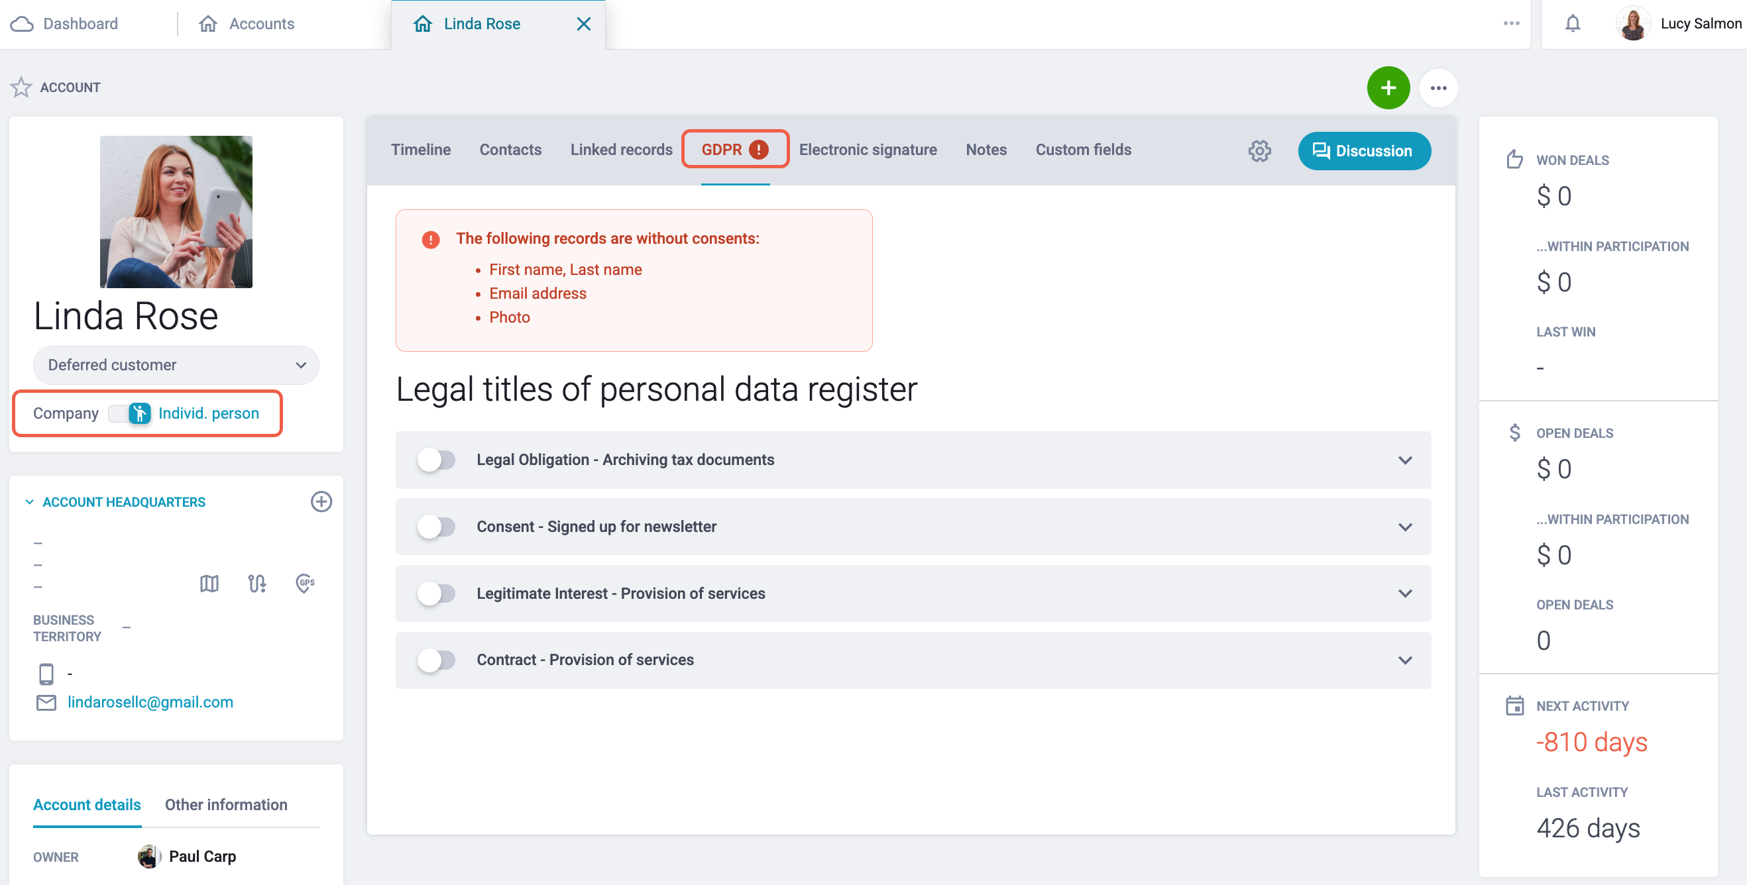This screenshot has width=1747, height=885.
Task: Enable Contract provision of services toggle
Action: (x=436, y=660)
